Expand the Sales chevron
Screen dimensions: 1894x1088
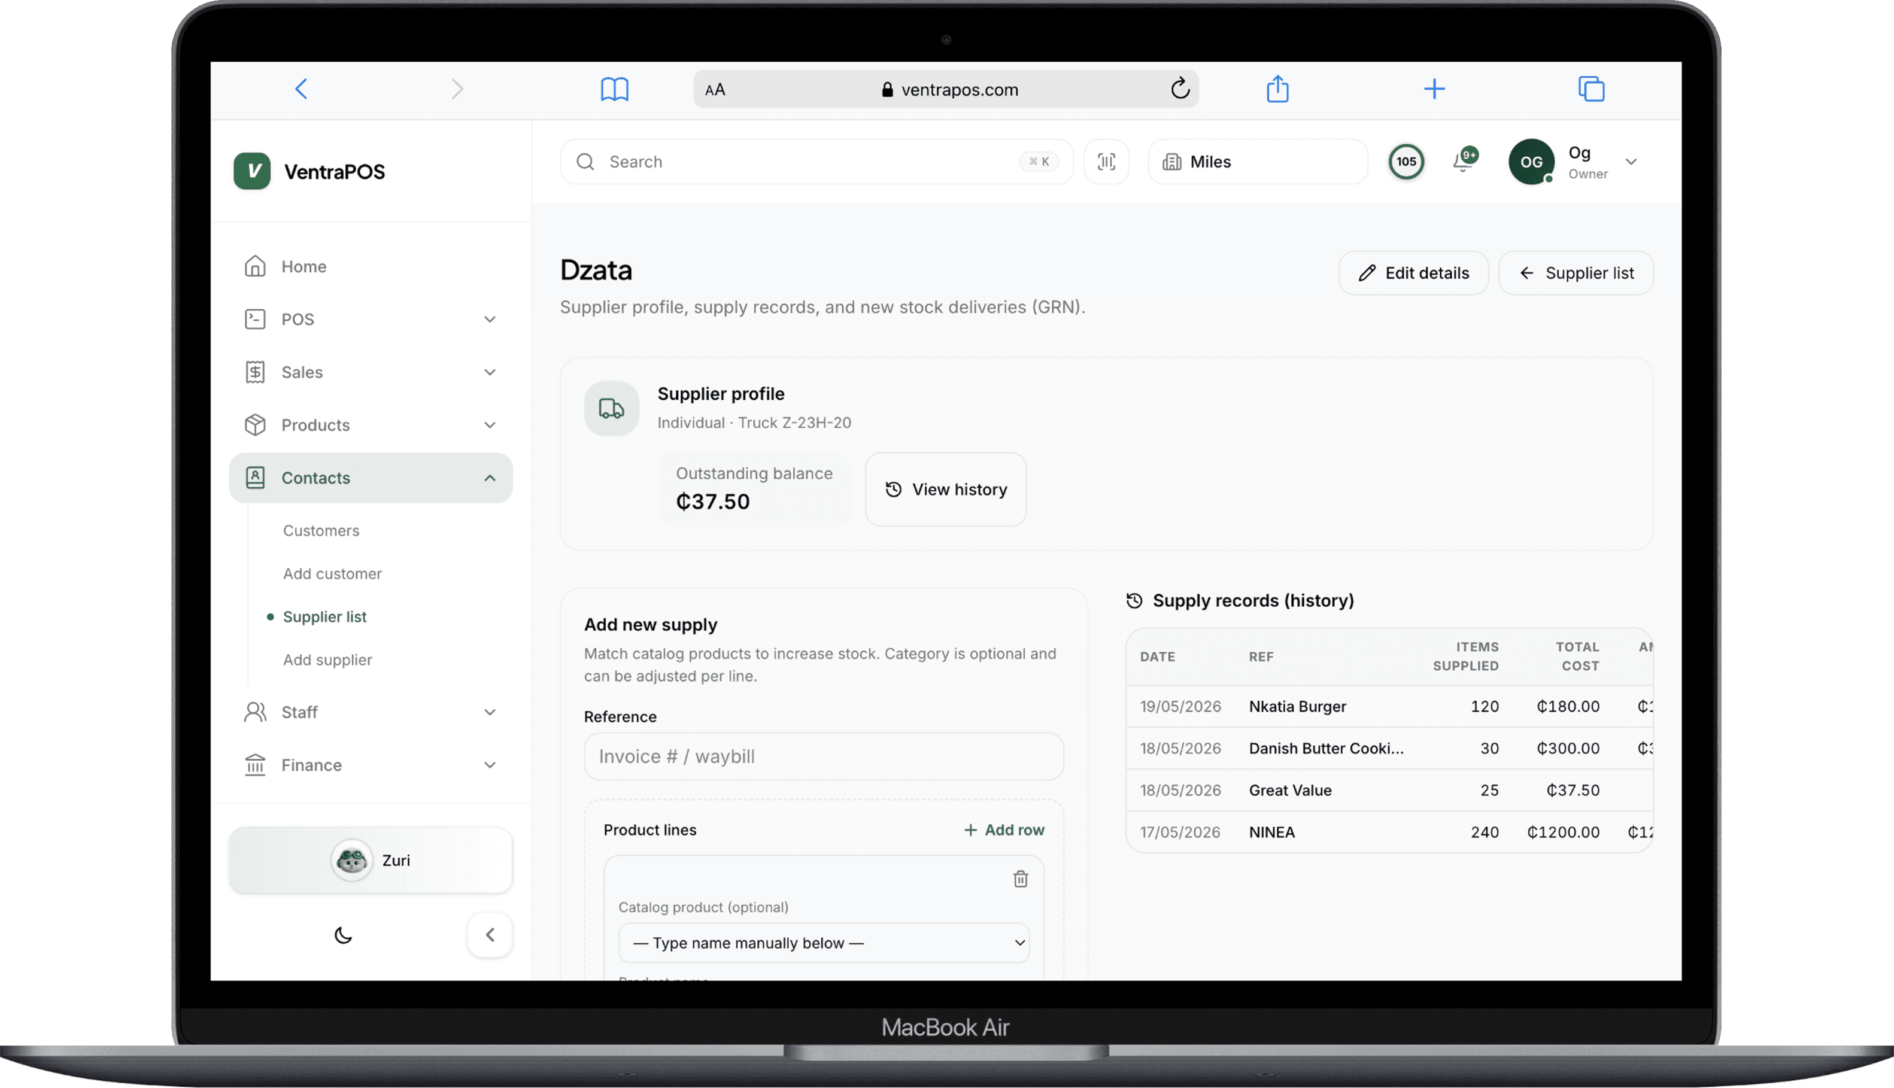pyautogui.click(x=490, y=372)
